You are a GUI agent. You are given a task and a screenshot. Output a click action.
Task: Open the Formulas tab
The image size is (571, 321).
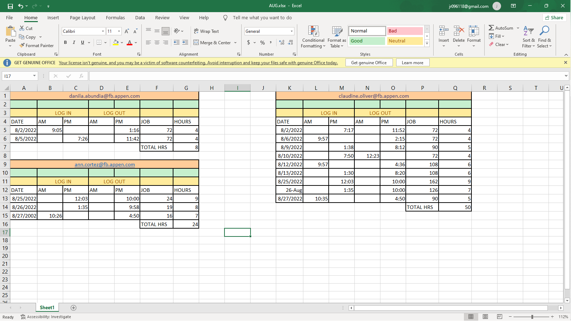(x=115, y=18)
